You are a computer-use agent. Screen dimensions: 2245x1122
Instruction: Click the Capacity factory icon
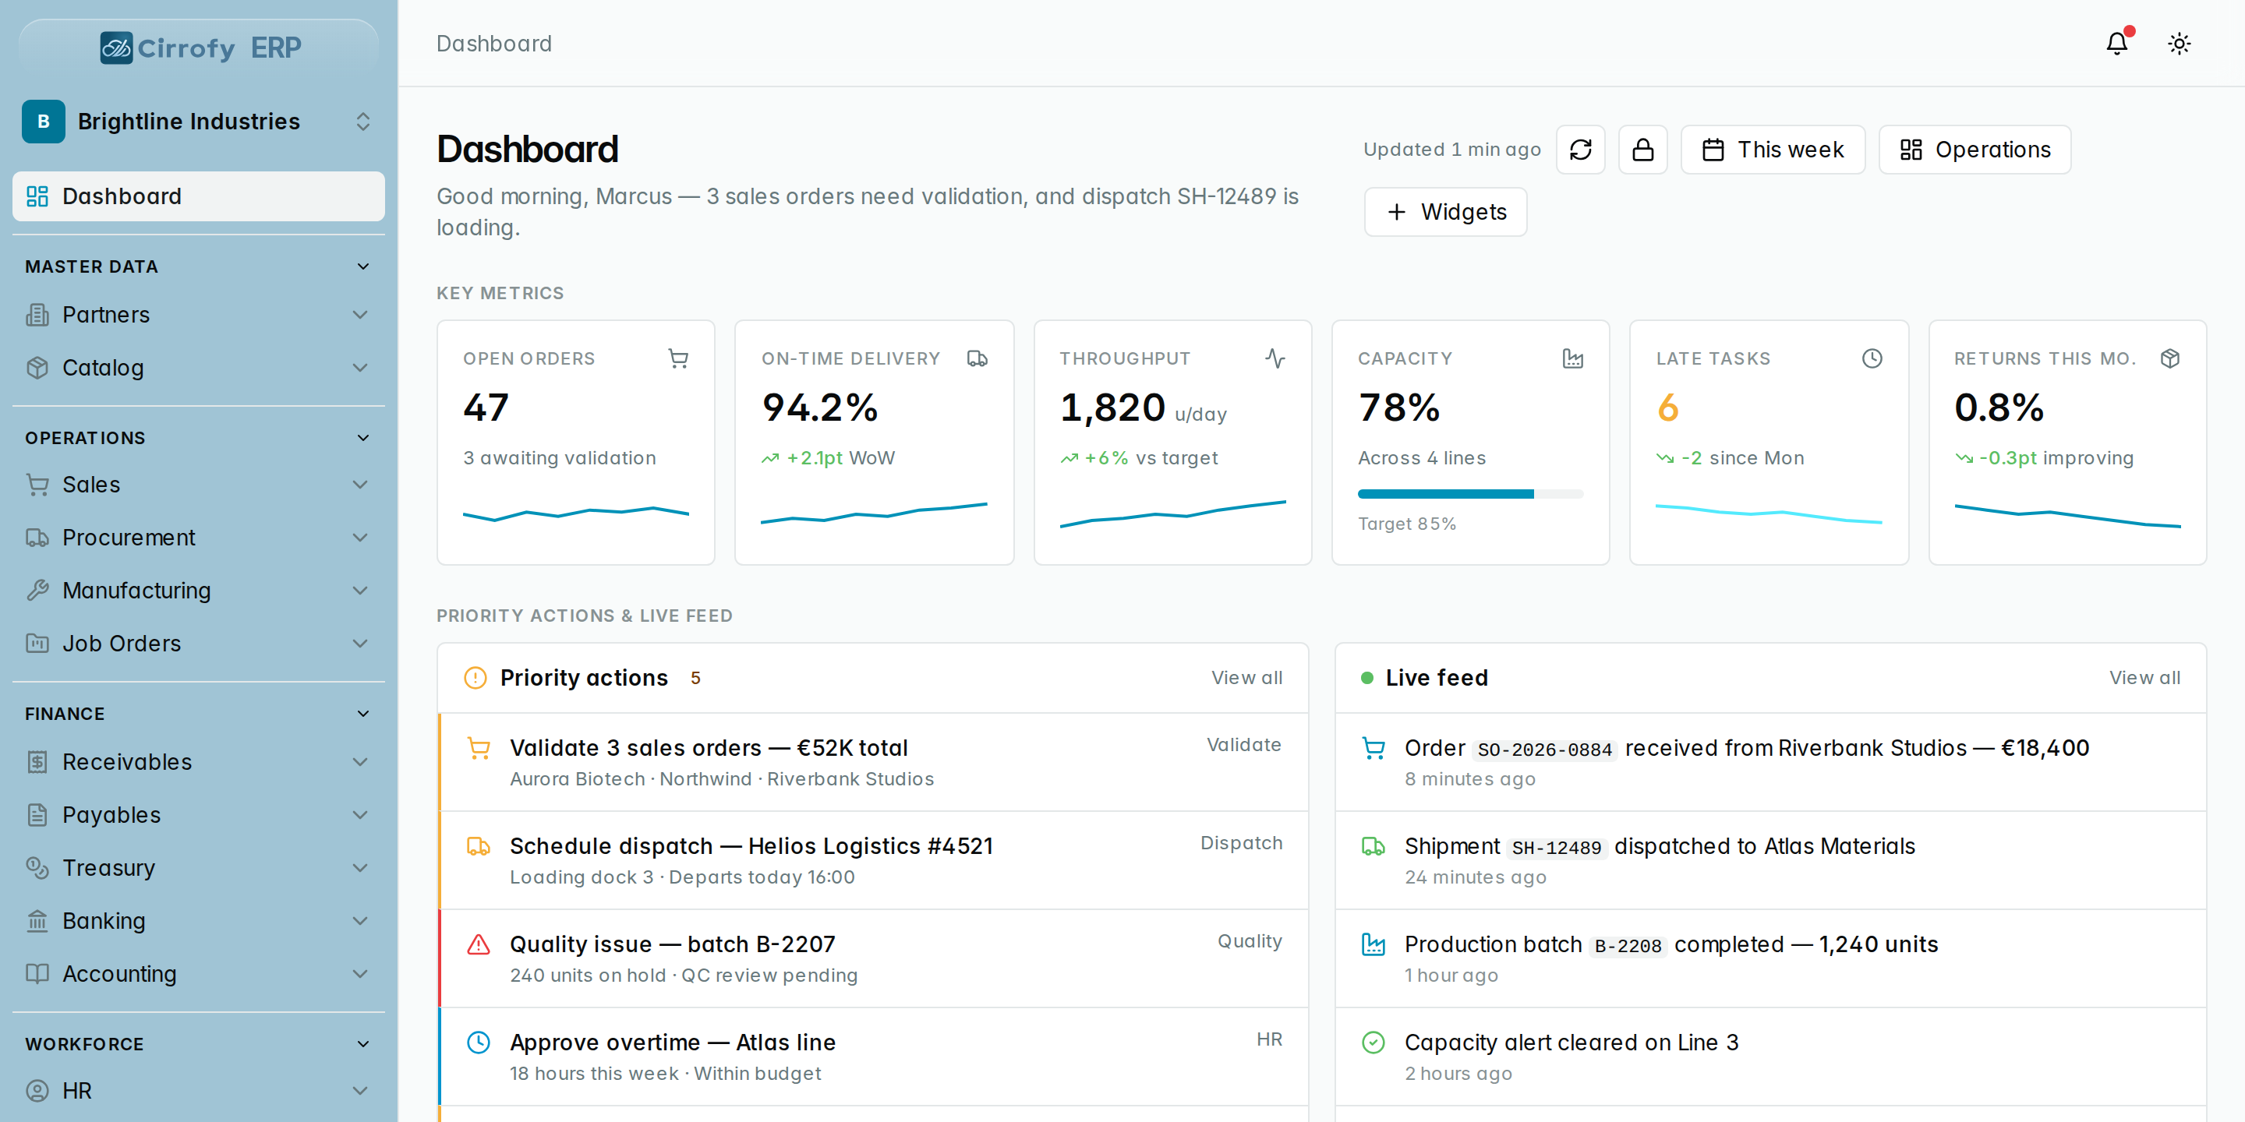[x=1573, y=358]
